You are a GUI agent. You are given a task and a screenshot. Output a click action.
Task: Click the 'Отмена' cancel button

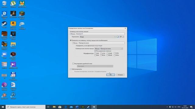(x=120, y=75)
